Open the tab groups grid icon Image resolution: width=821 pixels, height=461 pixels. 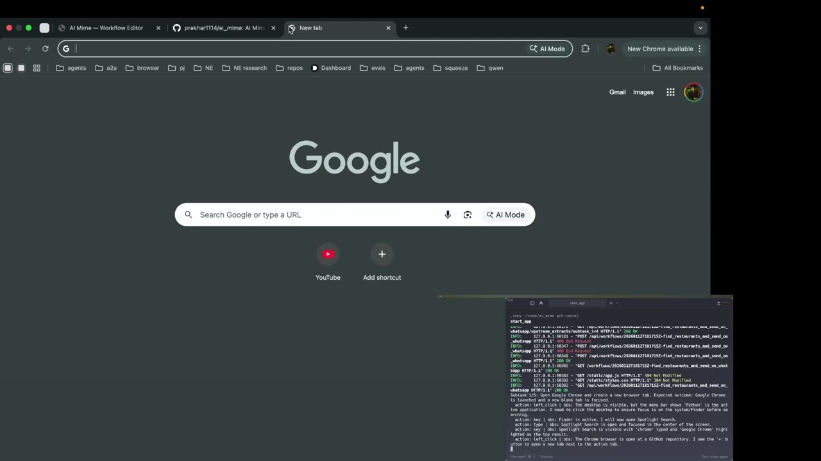pos(37,68)
